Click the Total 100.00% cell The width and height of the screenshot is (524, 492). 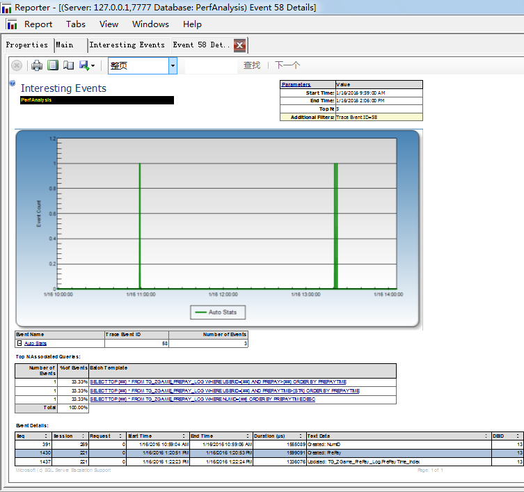73,408
